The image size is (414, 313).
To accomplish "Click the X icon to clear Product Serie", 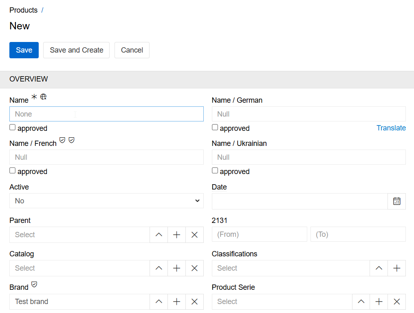I will click(396, 302).
